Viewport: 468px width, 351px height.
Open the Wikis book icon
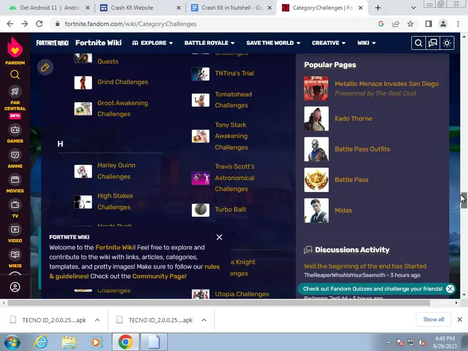(x=15, y=255)
